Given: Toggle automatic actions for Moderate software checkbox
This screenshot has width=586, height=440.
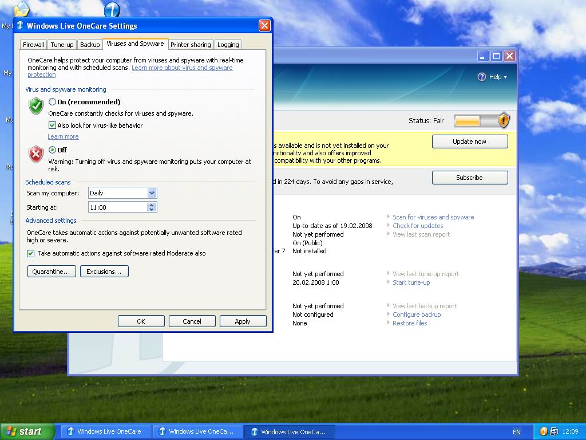Looking at the screenshot, I should pos(31,253).
